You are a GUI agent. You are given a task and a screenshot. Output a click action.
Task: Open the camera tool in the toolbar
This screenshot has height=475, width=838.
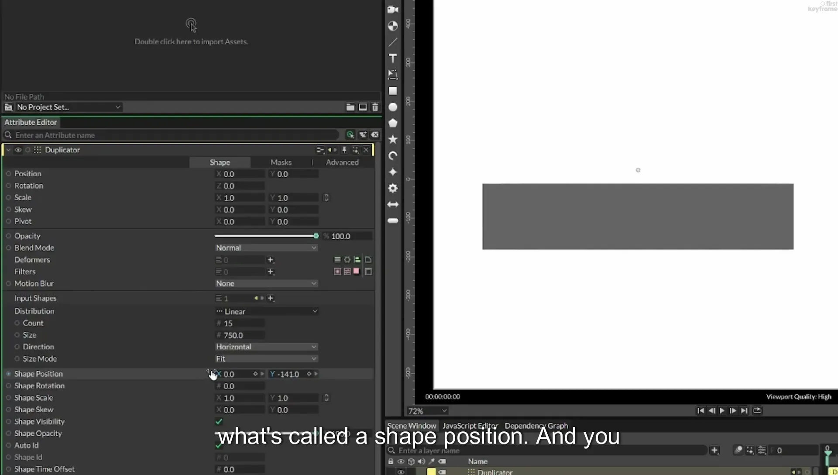click(393, 10)
